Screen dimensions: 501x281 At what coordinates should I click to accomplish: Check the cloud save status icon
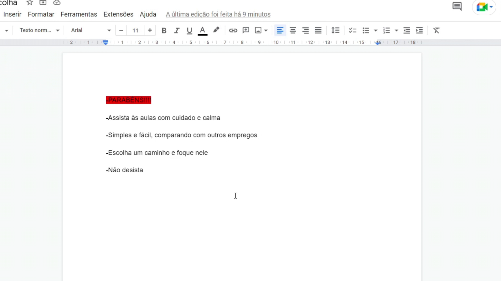coord(57,2)
